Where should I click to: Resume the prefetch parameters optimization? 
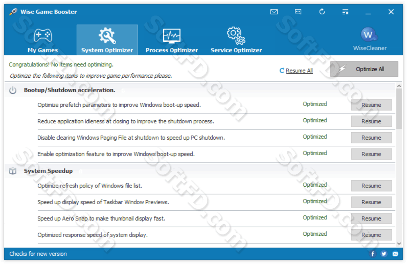[x=371, y=105]
